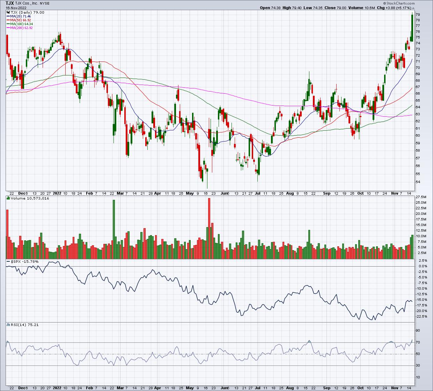Image resolution: width=433 pixels, height=391 pixels.
Task: Click the blue MA(20) line color marker
Action: point(8,16)
